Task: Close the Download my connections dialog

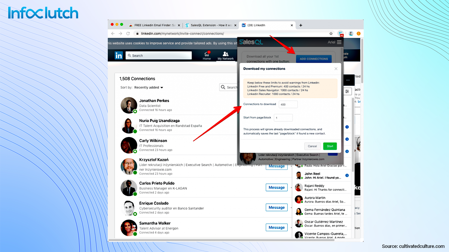Action: tap(336, 69)
